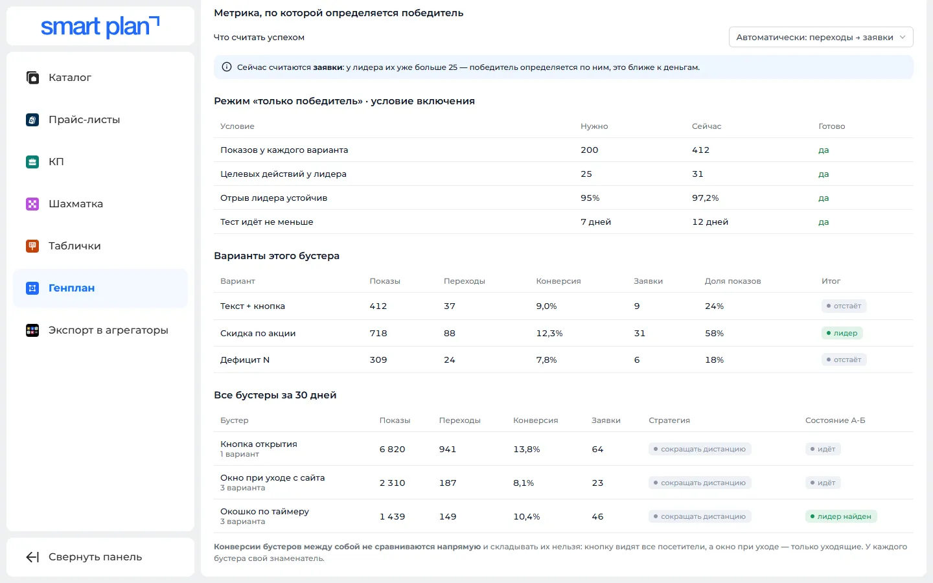Go to Прайс-листы section

click(100, 120)
